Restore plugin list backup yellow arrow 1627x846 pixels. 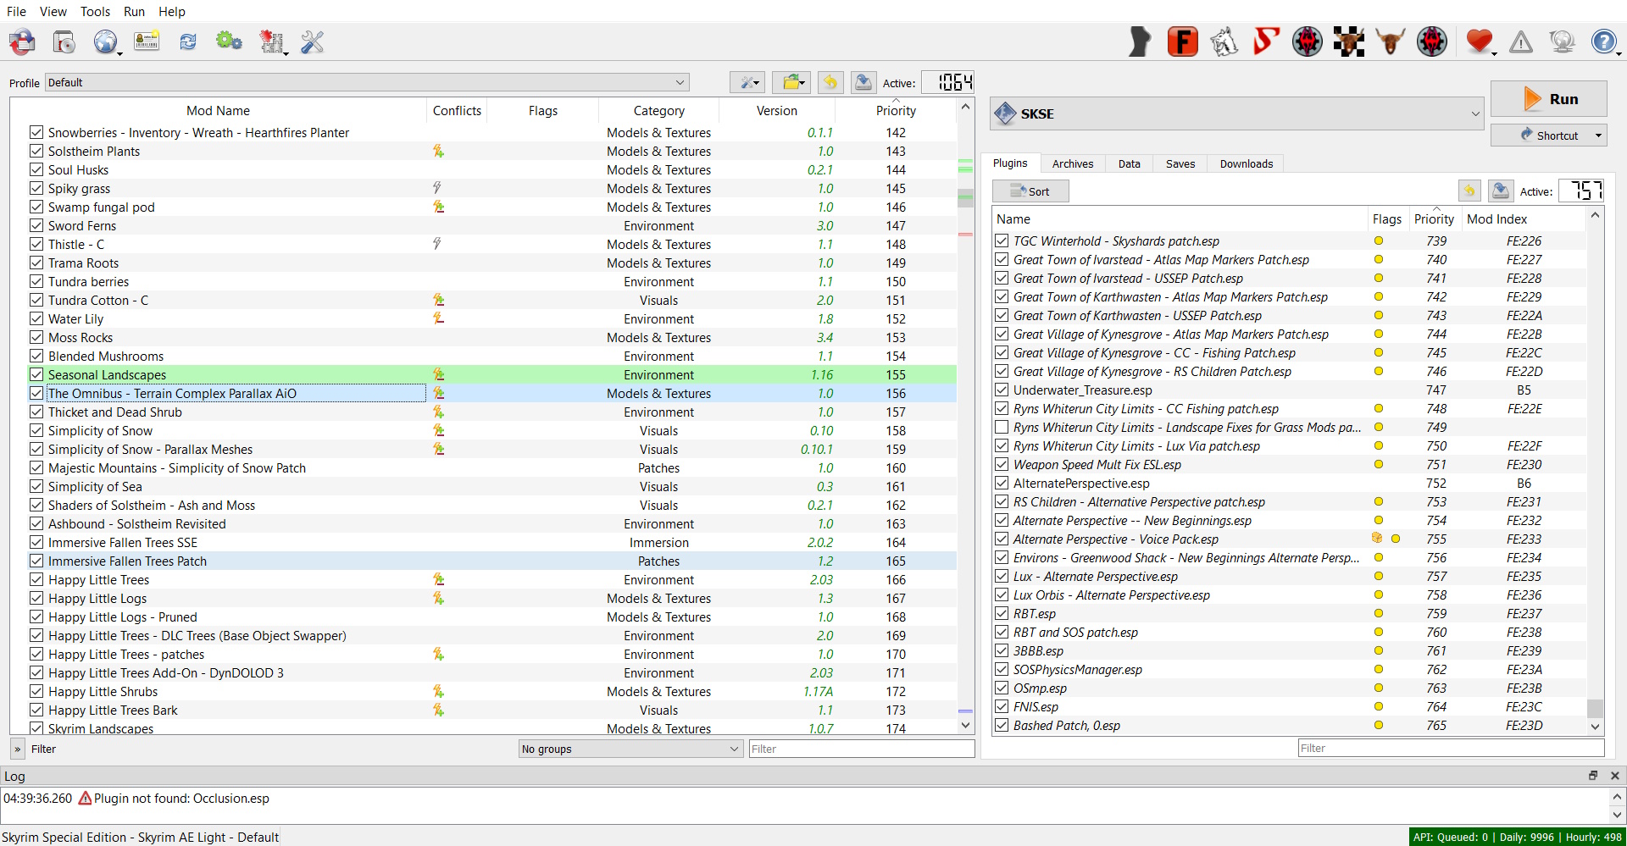(x=1469, y=191)
